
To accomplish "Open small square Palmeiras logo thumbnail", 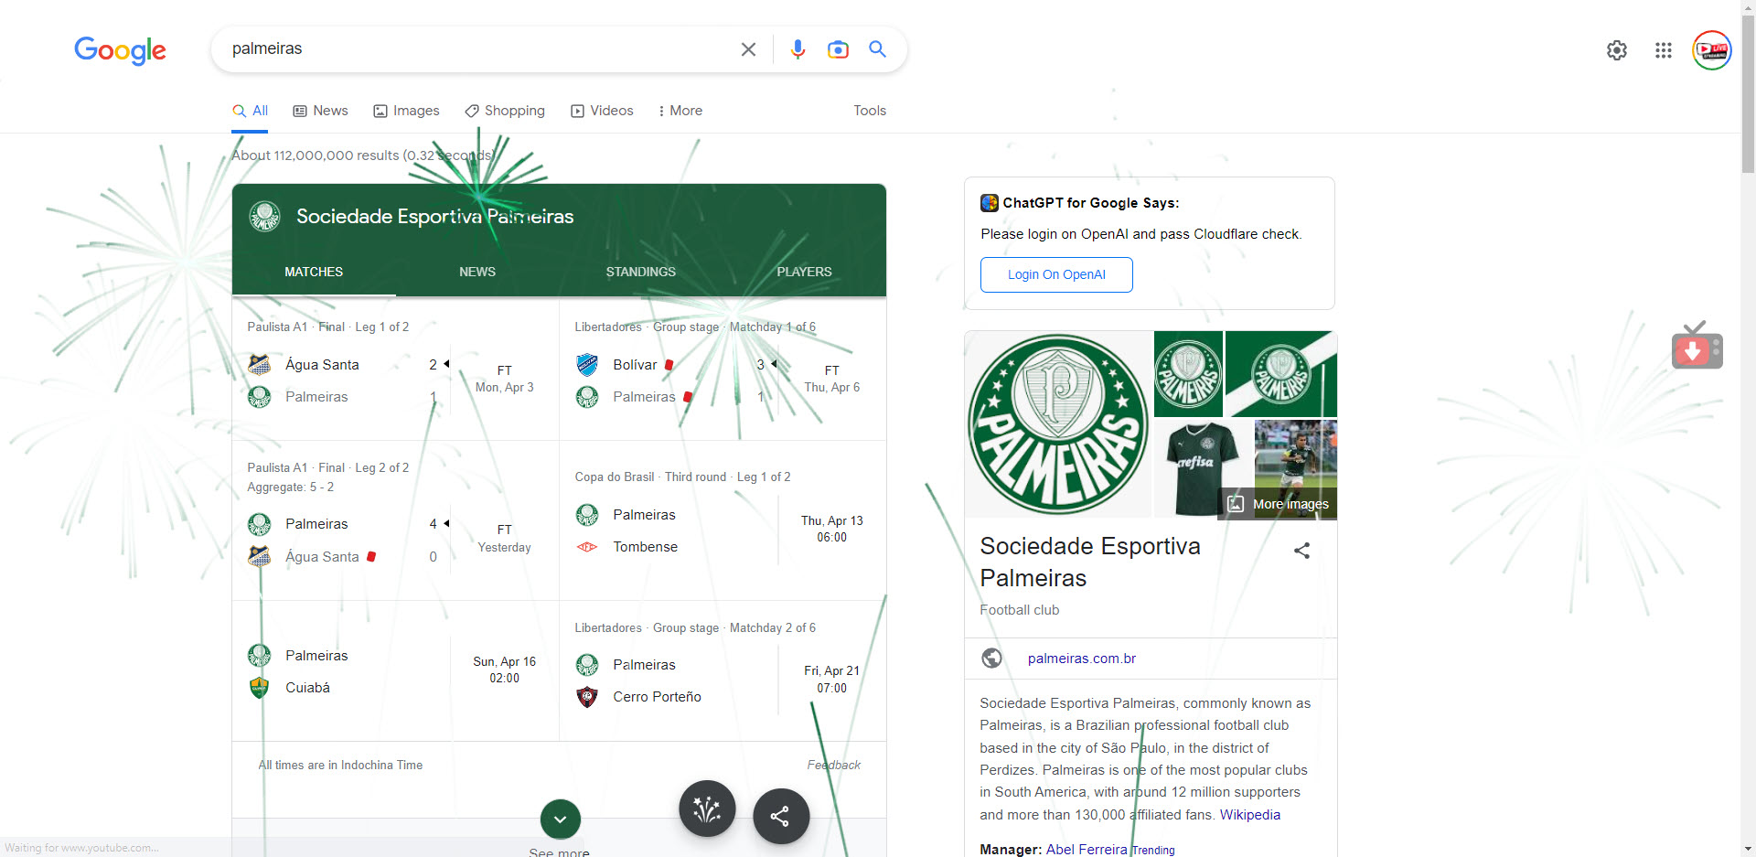I will click(1189, 374).
